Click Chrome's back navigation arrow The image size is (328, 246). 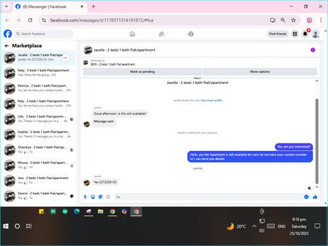[x=7, y=20]
